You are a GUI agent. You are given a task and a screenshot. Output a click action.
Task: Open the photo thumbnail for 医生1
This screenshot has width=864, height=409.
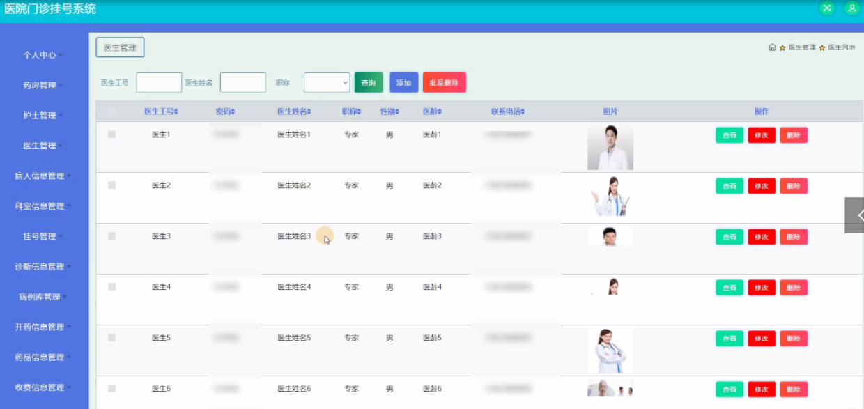tap(610, 147)
